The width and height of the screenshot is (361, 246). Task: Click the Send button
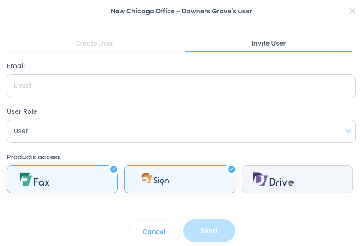click(x=209, y=231)
